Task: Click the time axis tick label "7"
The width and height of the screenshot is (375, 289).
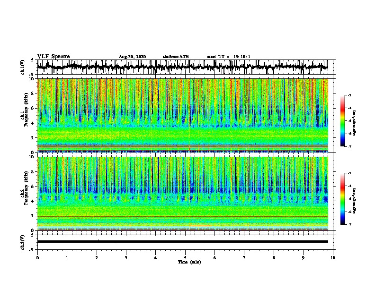Action: tap(244, 258)
